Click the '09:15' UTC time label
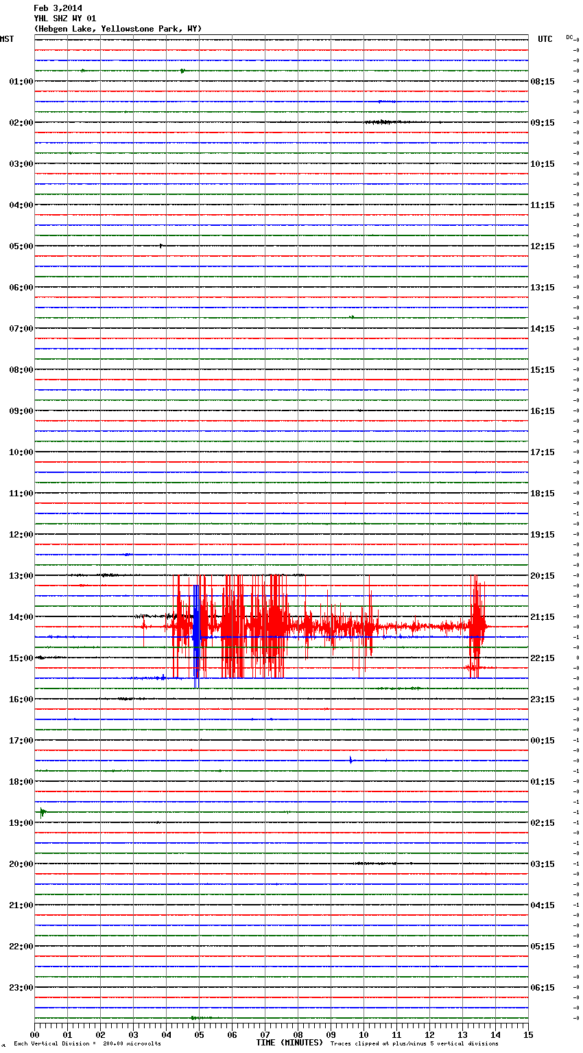Viewport: 583px width, 1053px height. (543, 123)
